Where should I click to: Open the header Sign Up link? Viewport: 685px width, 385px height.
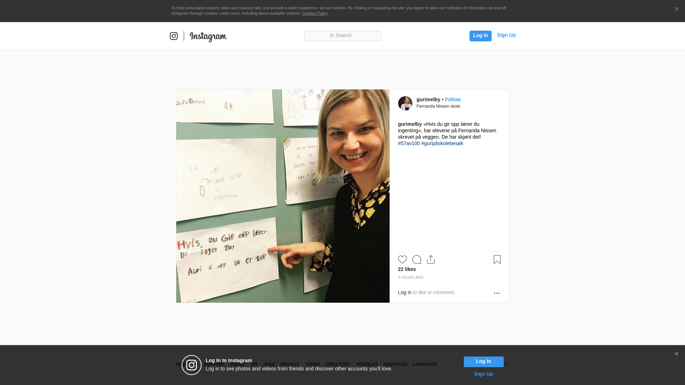tap(506, 35)
